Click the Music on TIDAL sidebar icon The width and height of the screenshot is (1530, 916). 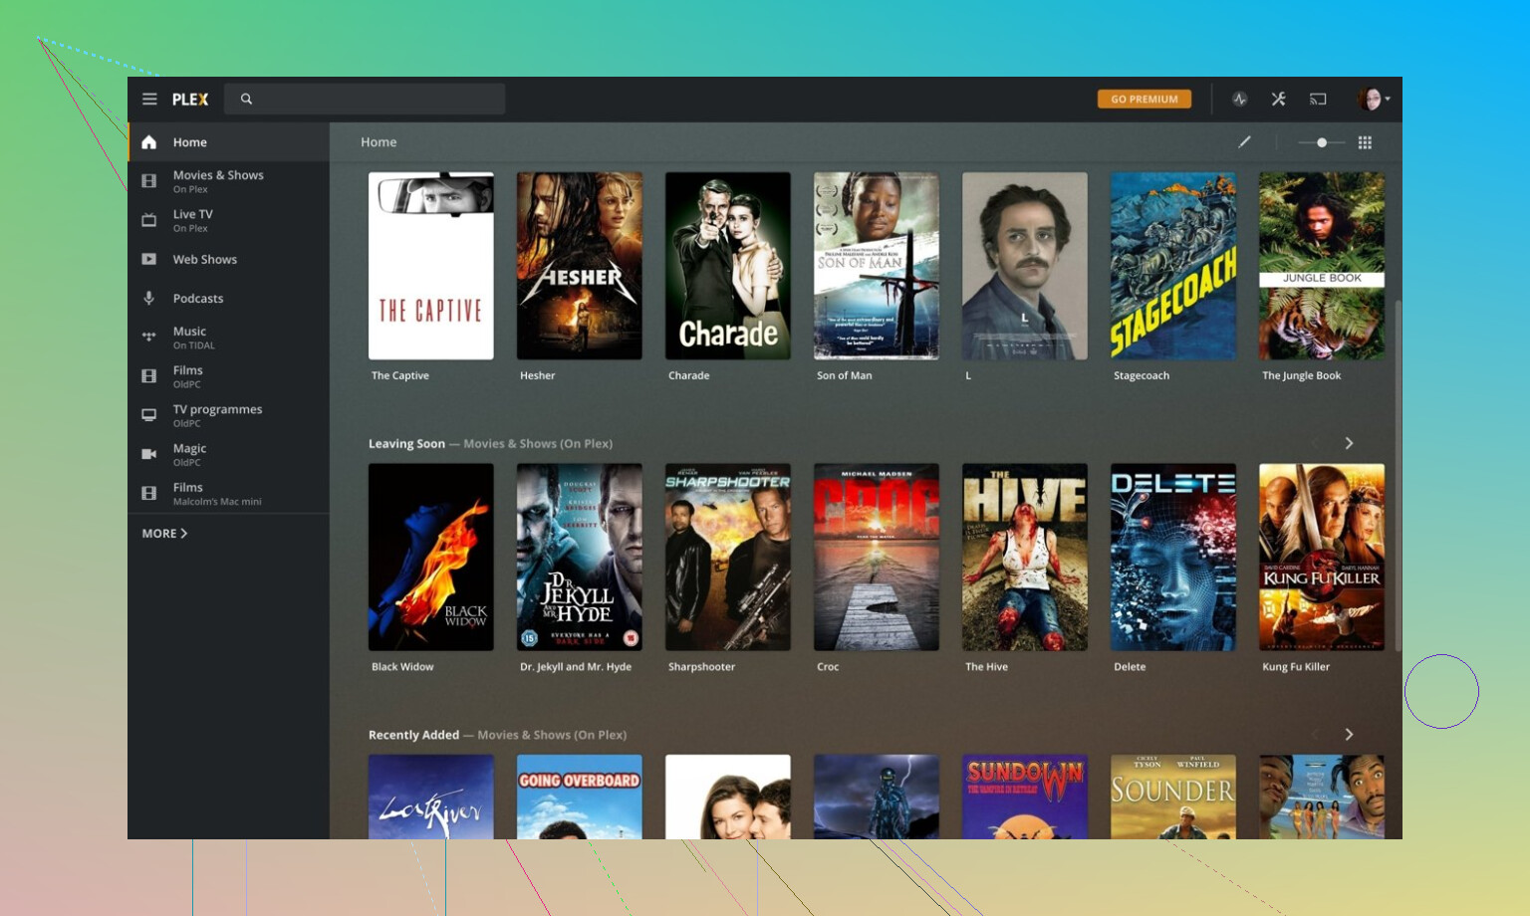(x=149, y=338)
